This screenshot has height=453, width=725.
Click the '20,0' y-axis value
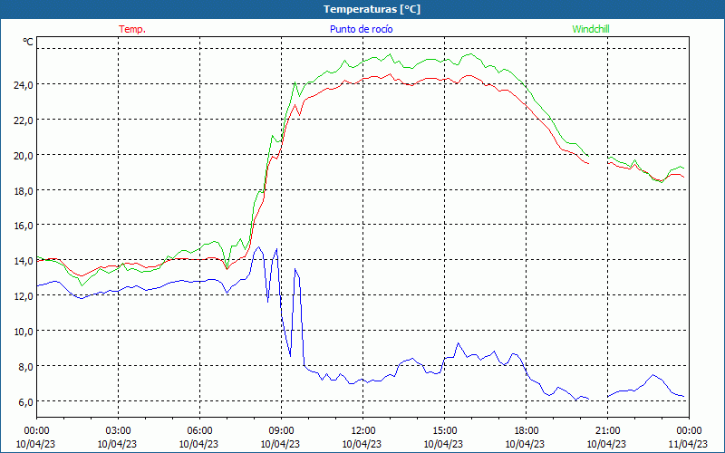pos(24,155)
